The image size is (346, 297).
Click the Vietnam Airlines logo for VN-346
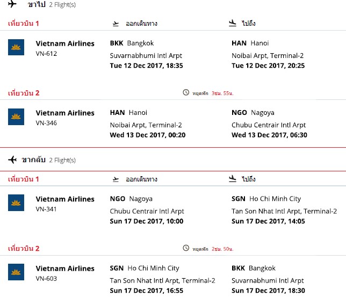[x=16, y=117]
